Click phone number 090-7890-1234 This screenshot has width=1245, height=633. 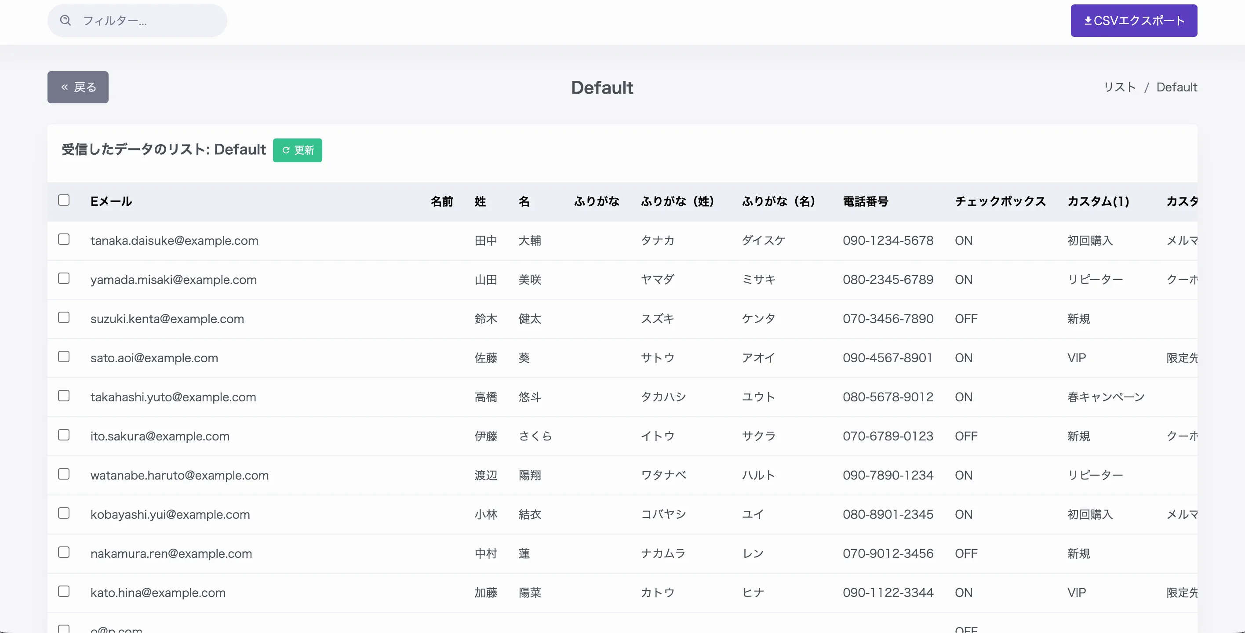click(888, 476)
